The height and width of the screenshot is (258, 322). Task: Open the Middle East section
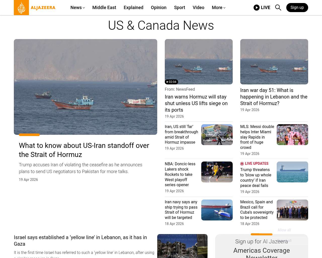(104, 8)
